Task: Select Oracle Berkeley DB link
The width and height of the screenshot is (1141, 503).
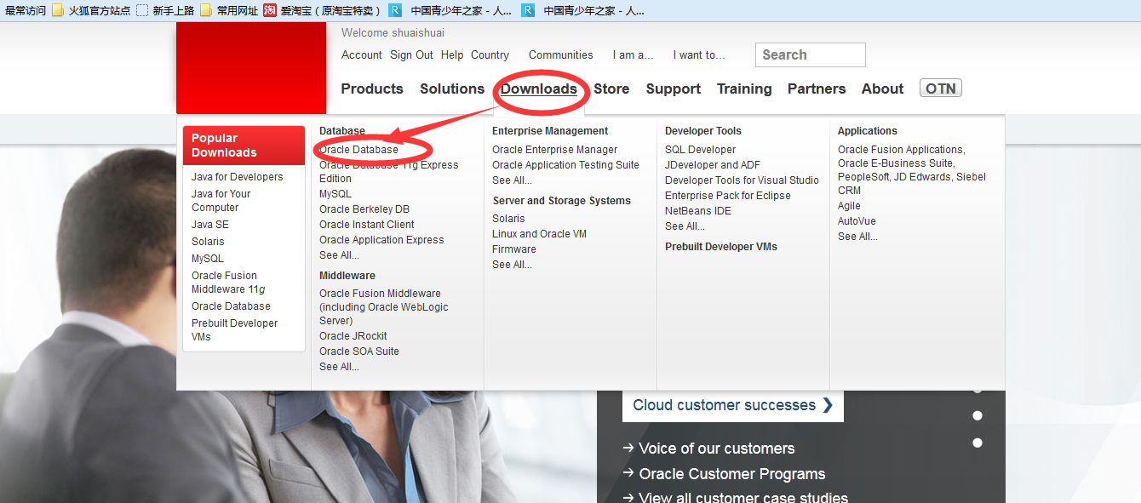Action: coord(364,209)
